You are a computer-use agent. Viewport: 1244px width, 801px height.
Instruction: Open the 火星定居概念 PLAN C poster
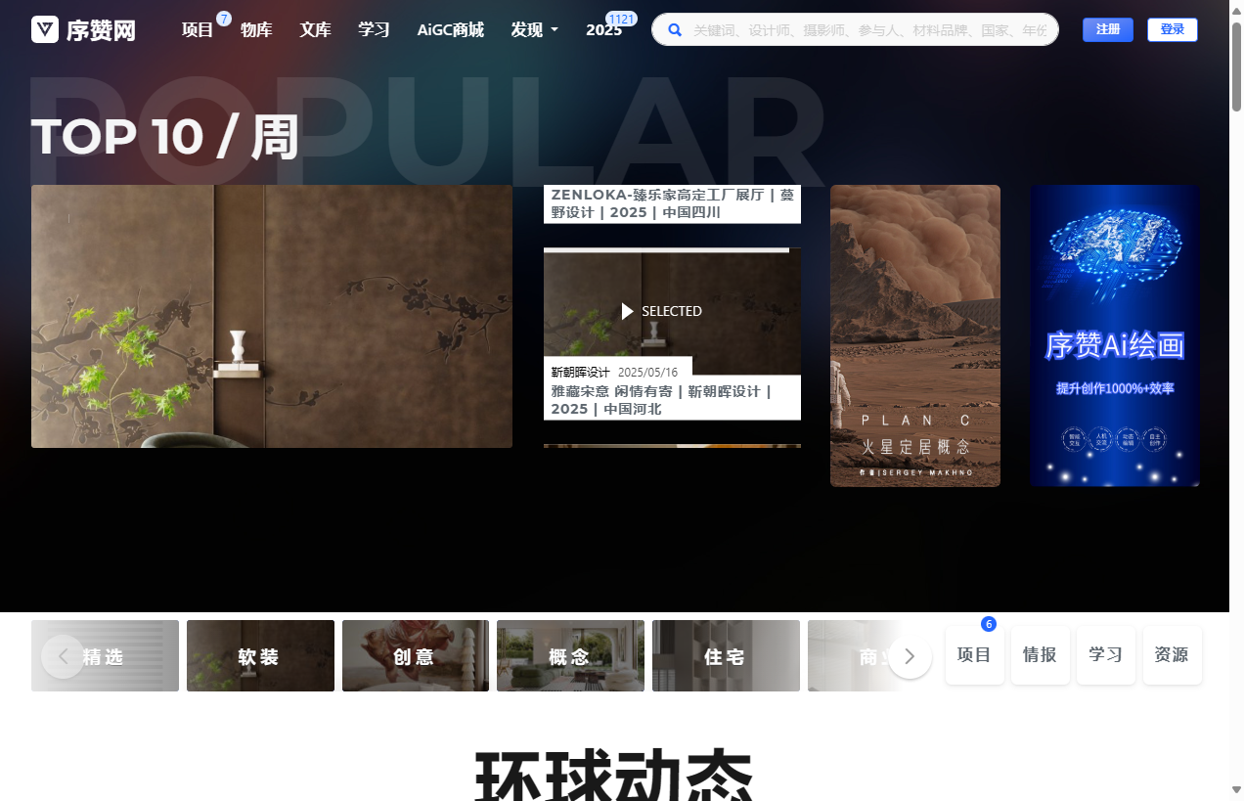[x=914, y=335]
